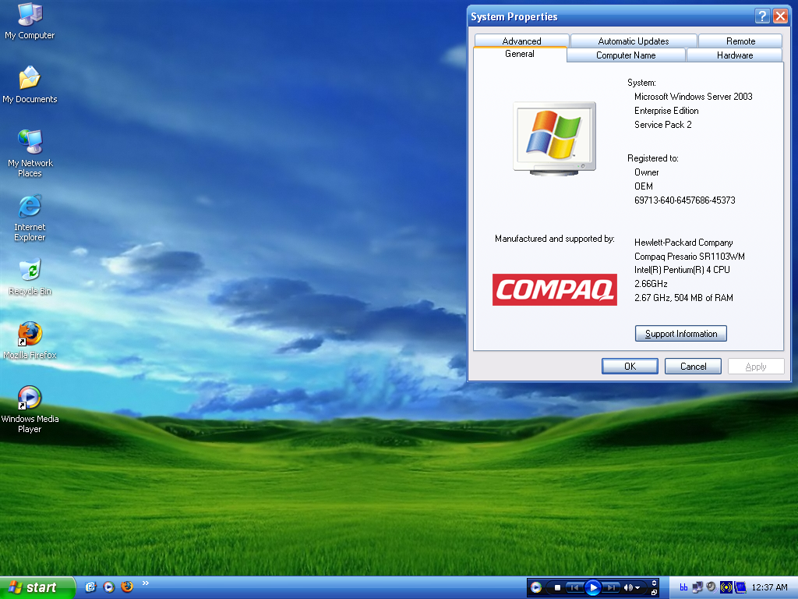The image size is (798, 599).
Task: Select the Windows Media Player desktop shortcut
Action: pyautogui.click(x=30, y=409)
